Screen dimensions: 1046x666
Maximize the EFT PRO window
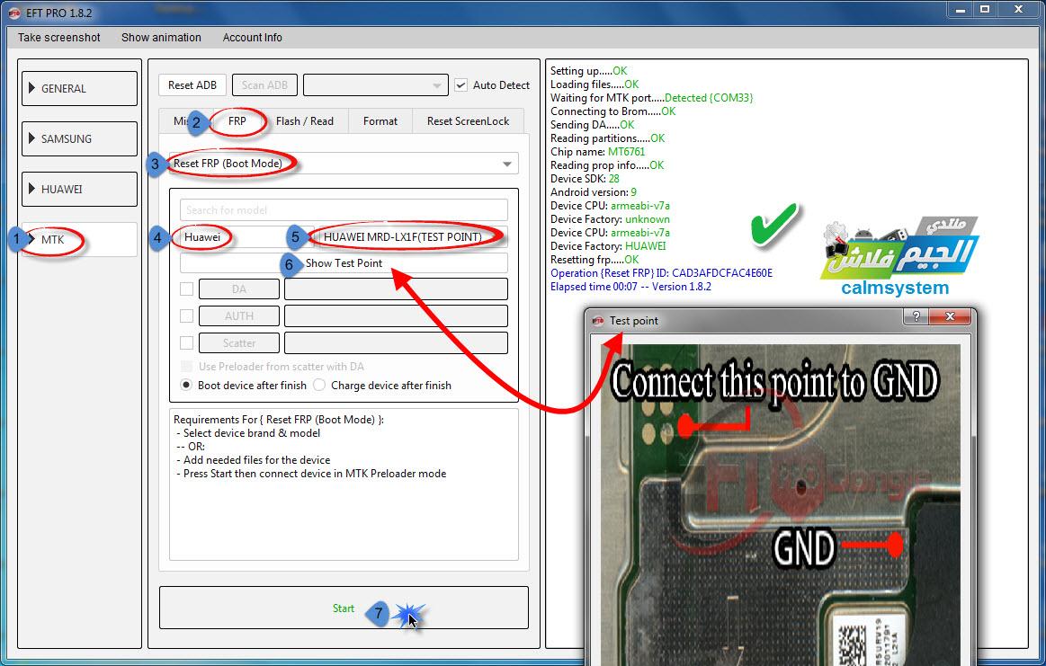point(985,9)
